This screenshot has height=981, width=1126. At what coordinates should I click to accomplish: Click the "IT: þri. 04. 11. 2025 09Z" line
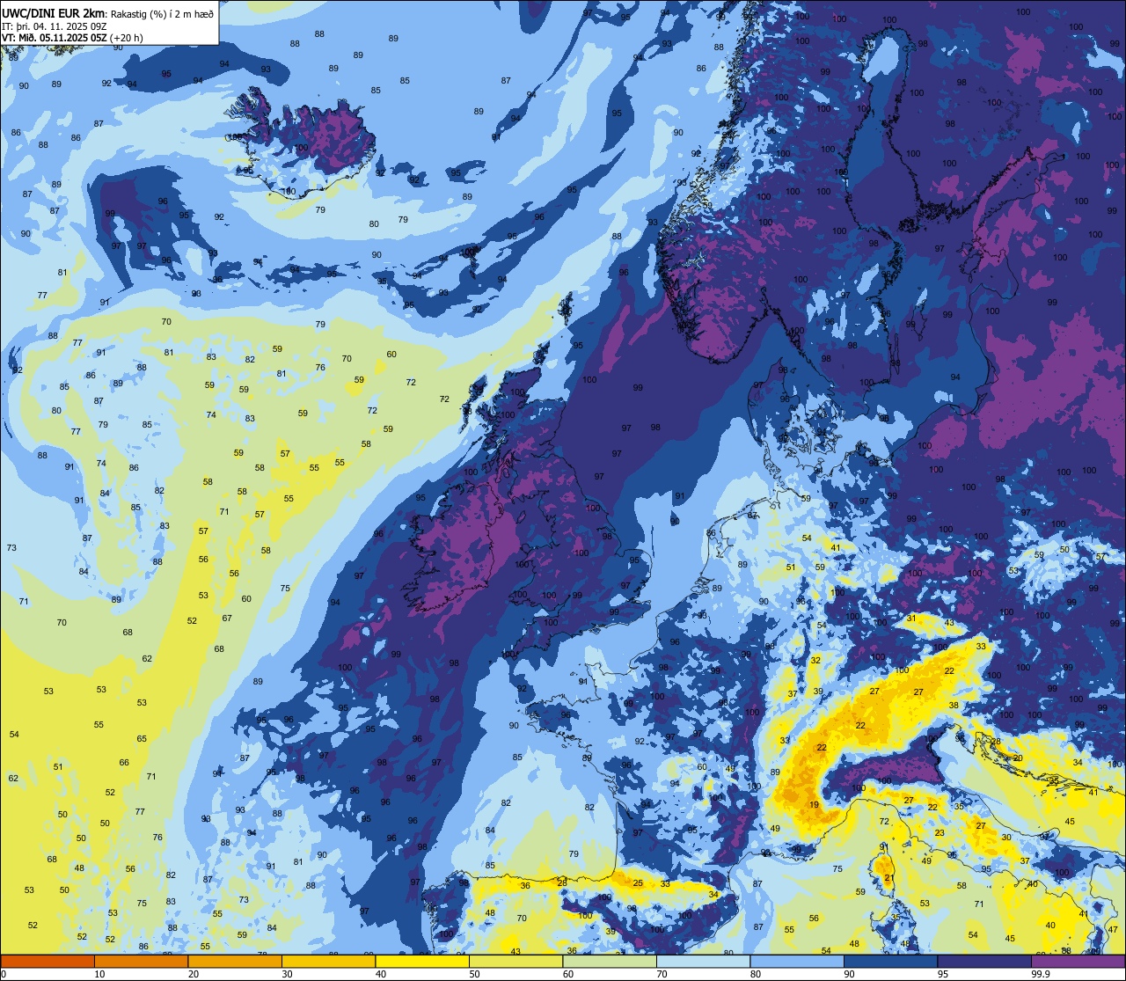tap(55, 26)
